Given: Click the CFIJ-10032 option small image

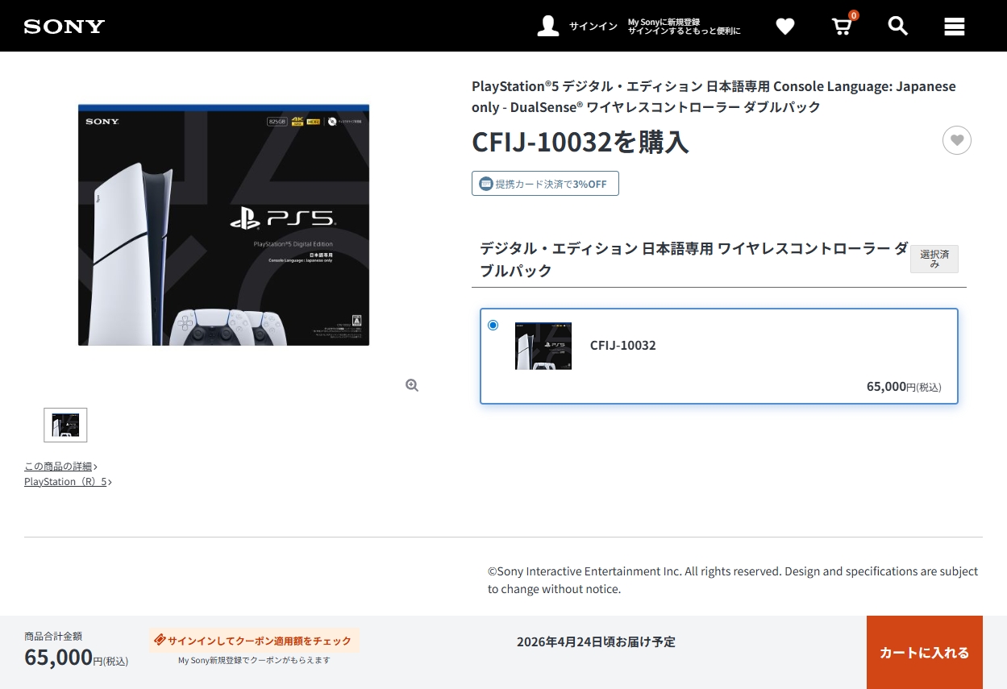Looking at the screenshot, I should [543, 346].
